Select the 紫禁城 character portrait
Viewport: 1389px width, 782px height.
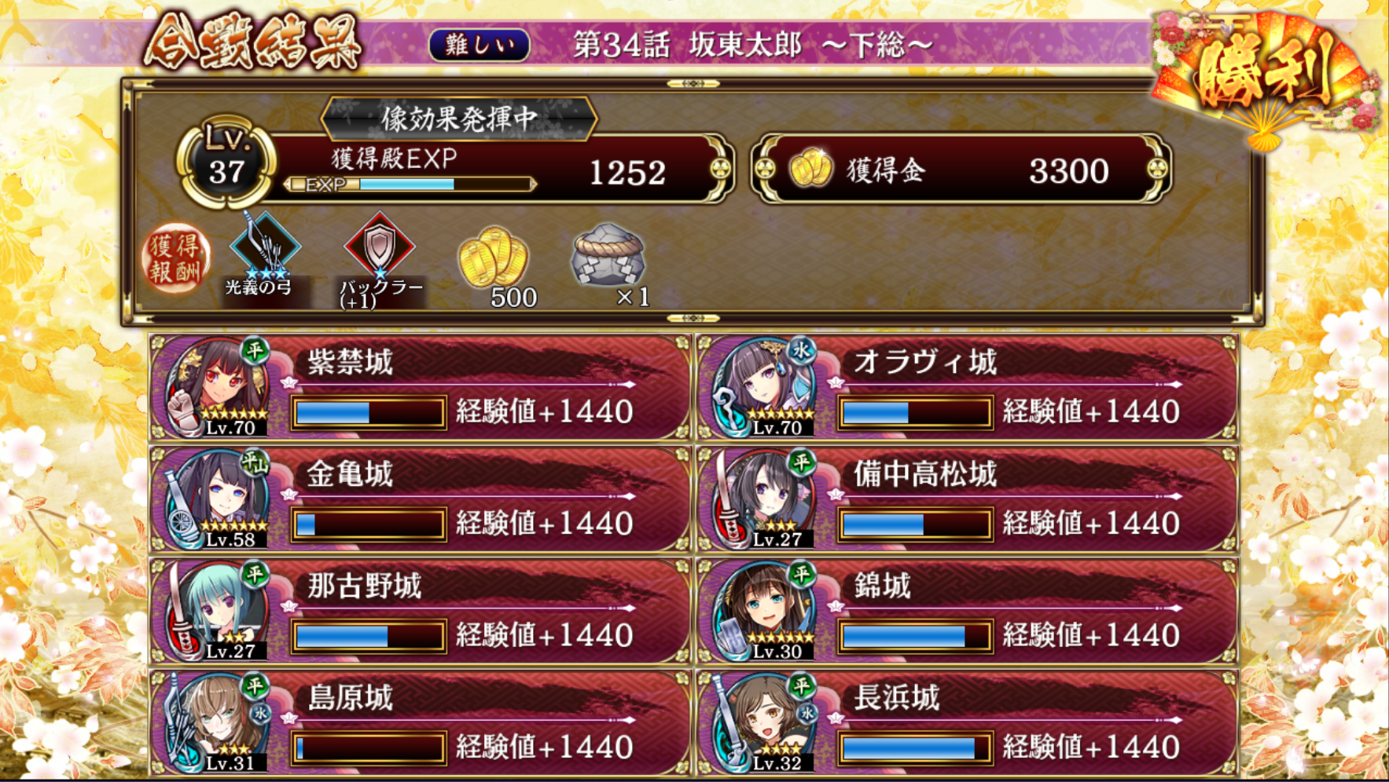[217, 387]
